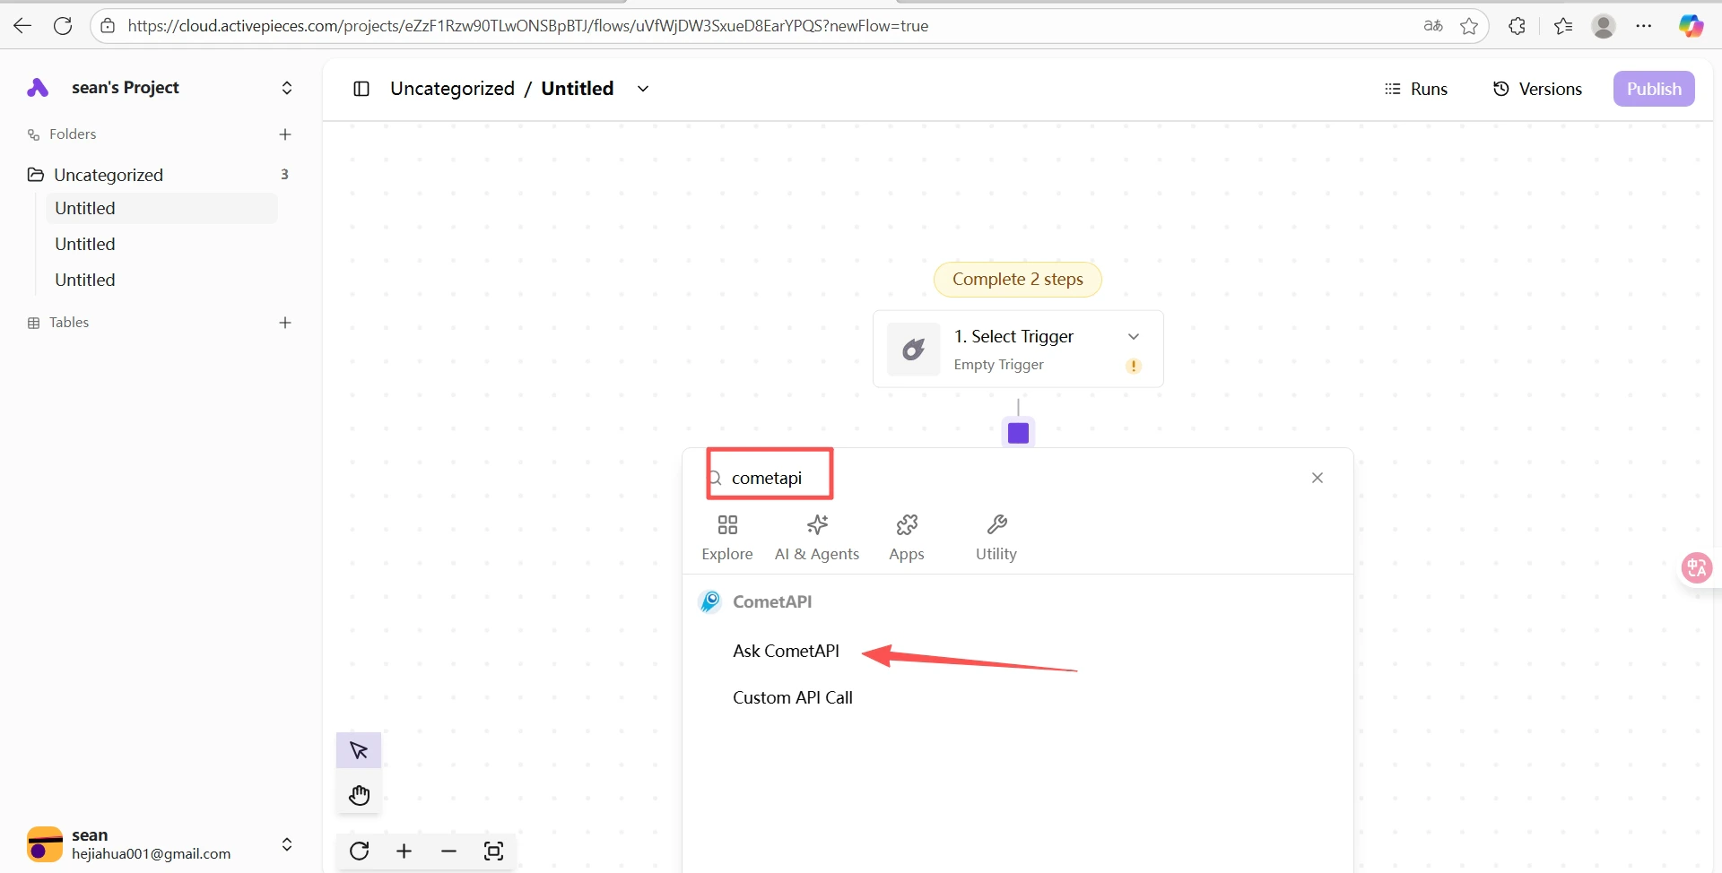Click the Folders section label

(73, 134)
